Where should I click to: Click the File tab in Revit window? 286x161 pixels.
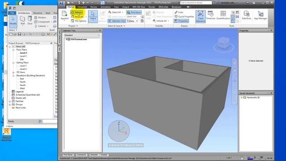[x=12, y=13]
